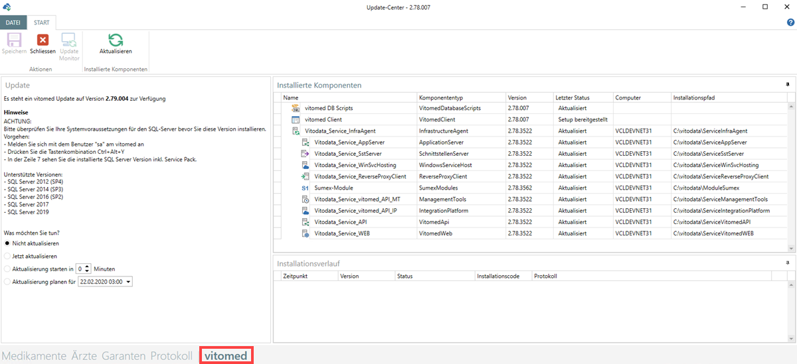This screenshot has width=797, height=364.
Task: Open the 22.02.2020 03:00 date dropdown
Action: pos(128,282)
